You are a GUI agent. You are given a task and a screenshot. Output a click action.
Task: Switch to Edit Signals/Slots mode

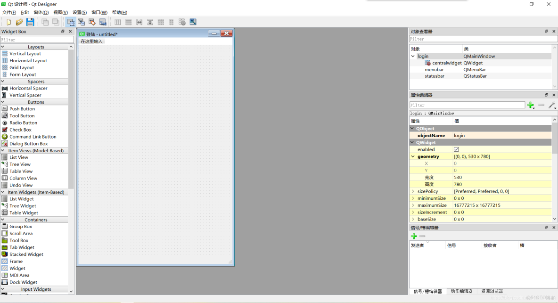point(82,22)
